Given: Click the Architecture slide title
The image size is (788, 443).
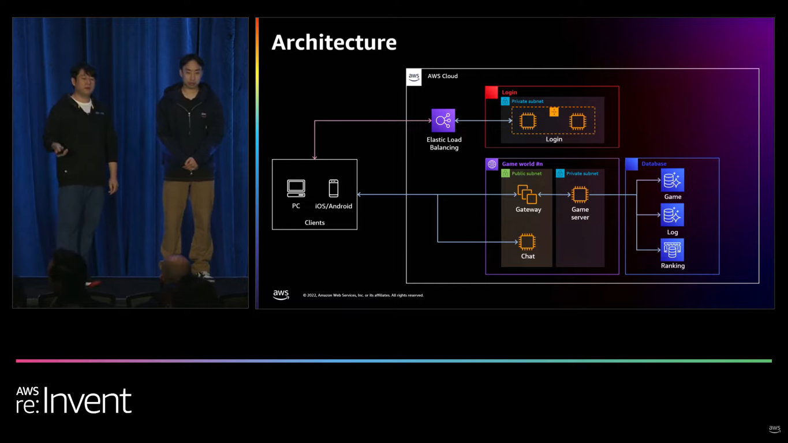Looking at the screenshot, I should tap(334, 42).
